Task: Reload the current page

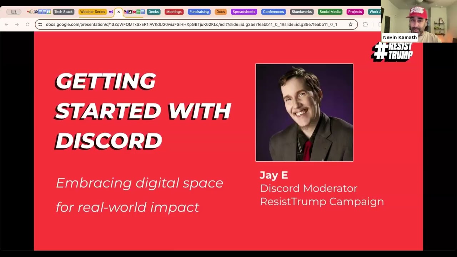Action: (27, 24)
